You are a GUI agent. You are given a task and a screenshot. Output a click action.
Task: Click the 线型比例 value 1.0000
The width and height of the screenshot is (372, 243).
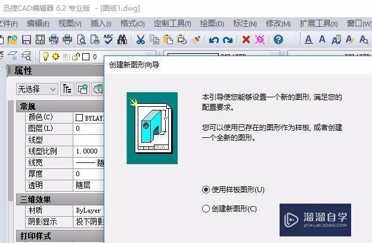pyautogui.click(x=89, y=151)
